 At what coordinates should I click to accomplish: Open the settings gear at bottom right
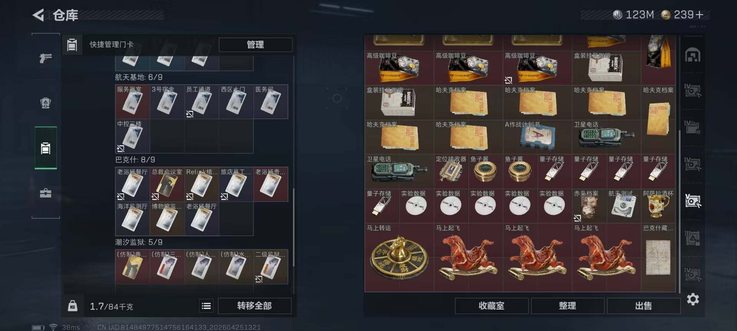pos(693,299)
